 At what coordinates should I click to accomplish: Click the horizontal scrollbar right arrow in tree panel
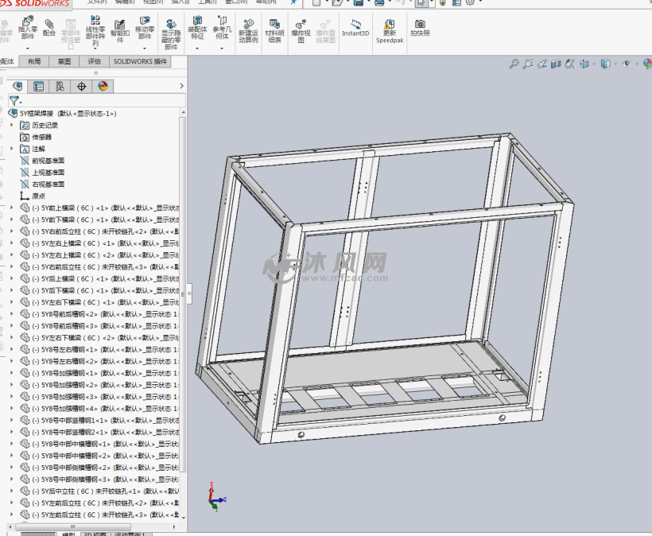click(x=174, y=526)
